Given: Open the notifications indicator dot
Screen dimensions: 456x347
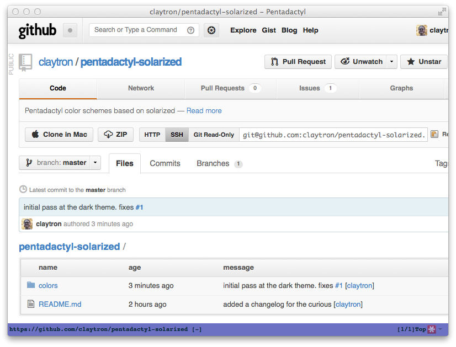Looking at the screenshot, I should [x=70, y=30].
